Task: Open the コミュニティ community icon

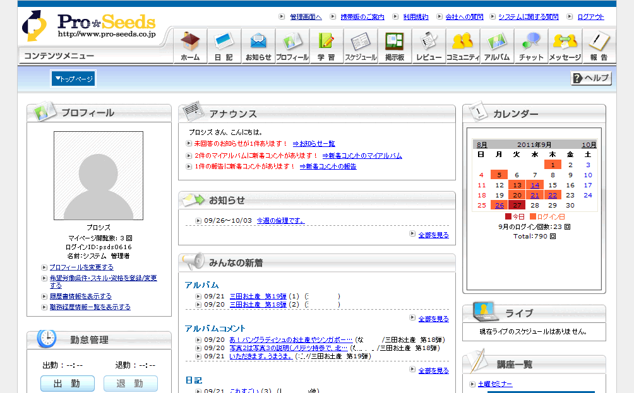Action: [463, 46]
